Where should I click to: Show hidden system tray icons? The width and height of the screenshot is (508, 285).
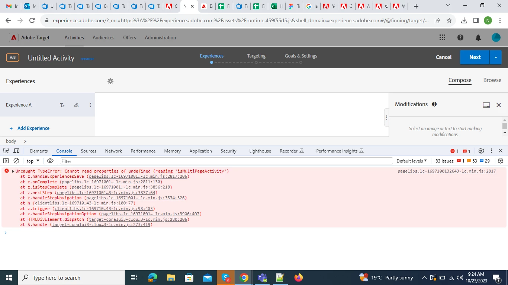(424, 278)
